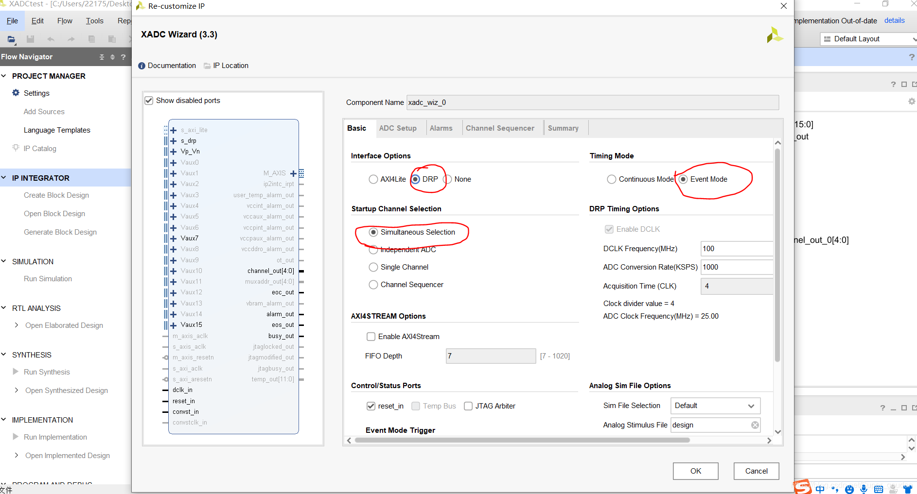Open the File menu
The height and width of the screenshot is (494, 917).
point(12,21)
